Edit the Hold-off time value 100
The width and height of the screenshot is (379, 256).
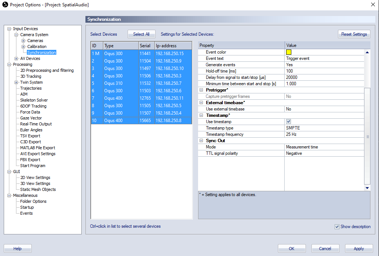pos(324,71)
